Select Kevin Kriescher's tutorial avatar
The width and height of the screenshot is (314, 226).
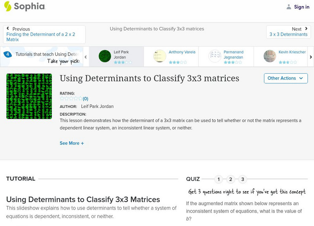pyautogui.click(x=270, y=56)
